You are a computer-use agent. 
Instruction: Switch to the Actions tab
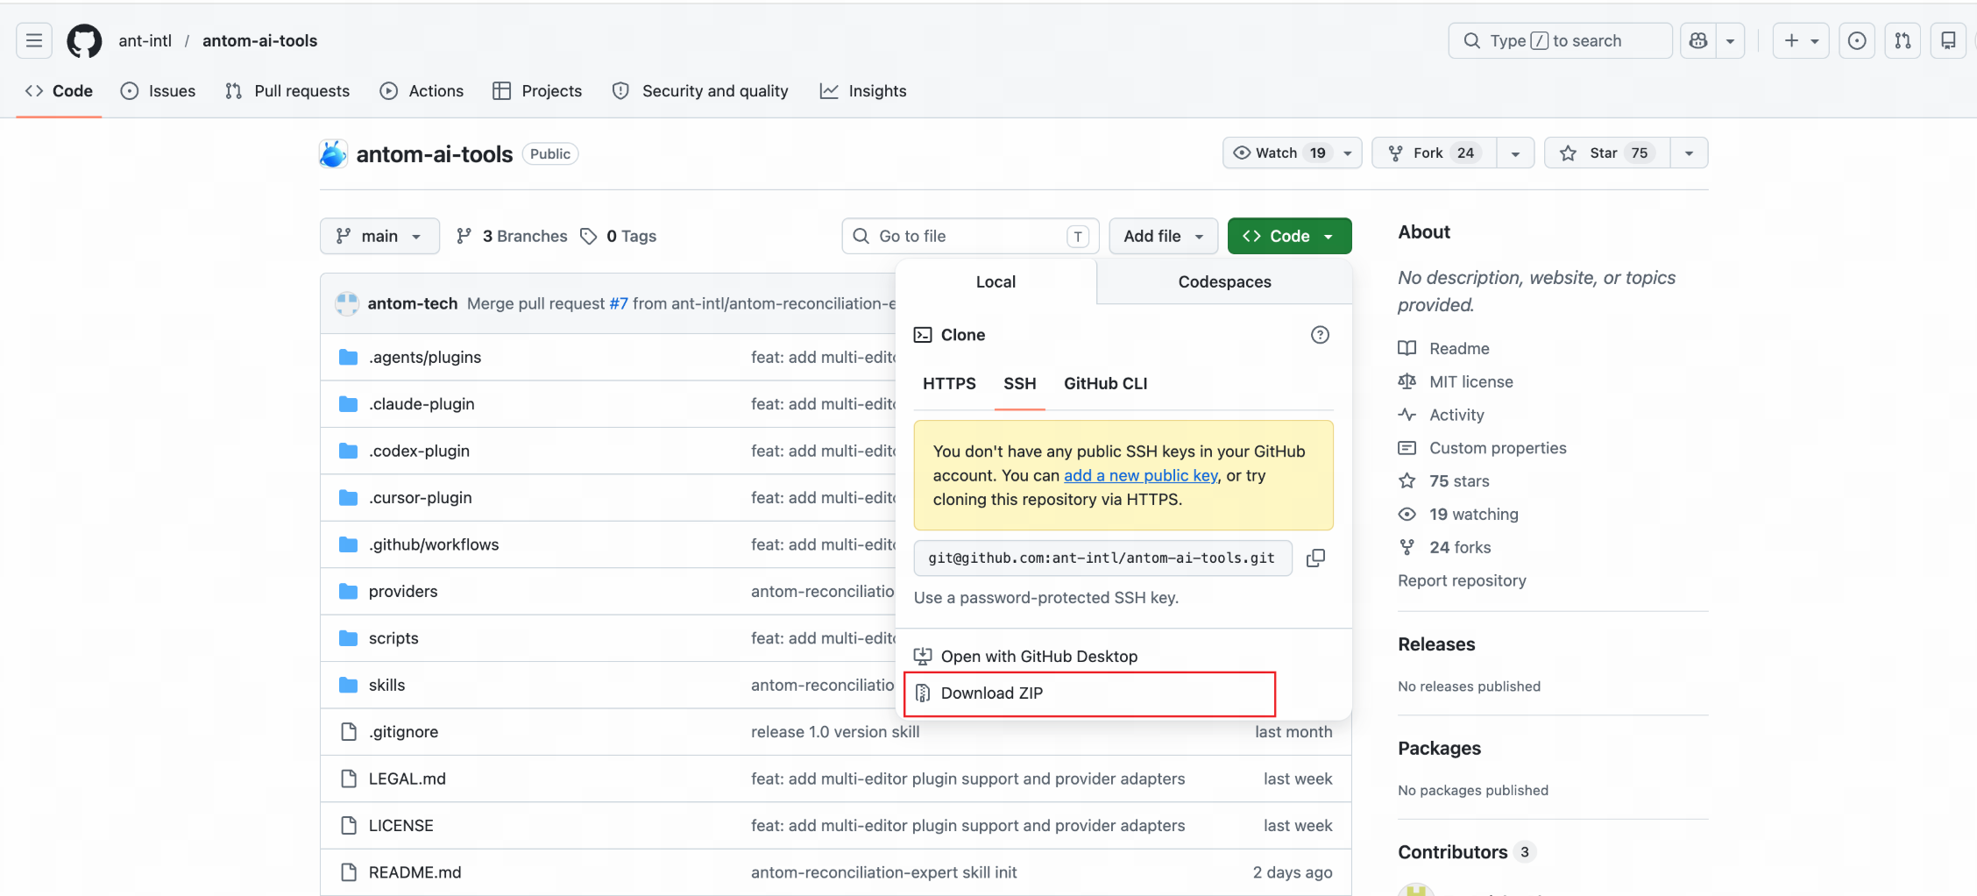[x=422, y=90]
